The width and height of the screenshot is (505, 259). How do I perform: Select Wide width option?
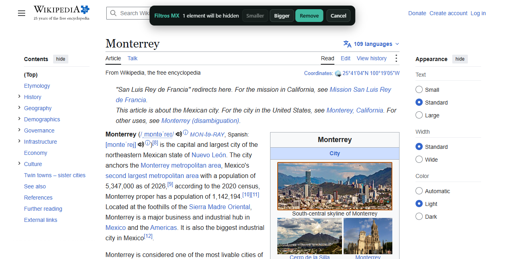click(419, 159)
